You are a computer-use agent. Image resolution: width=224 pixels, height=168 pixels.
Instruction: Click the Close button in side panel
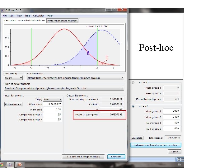pyautogui.click(x=175, y=152)
